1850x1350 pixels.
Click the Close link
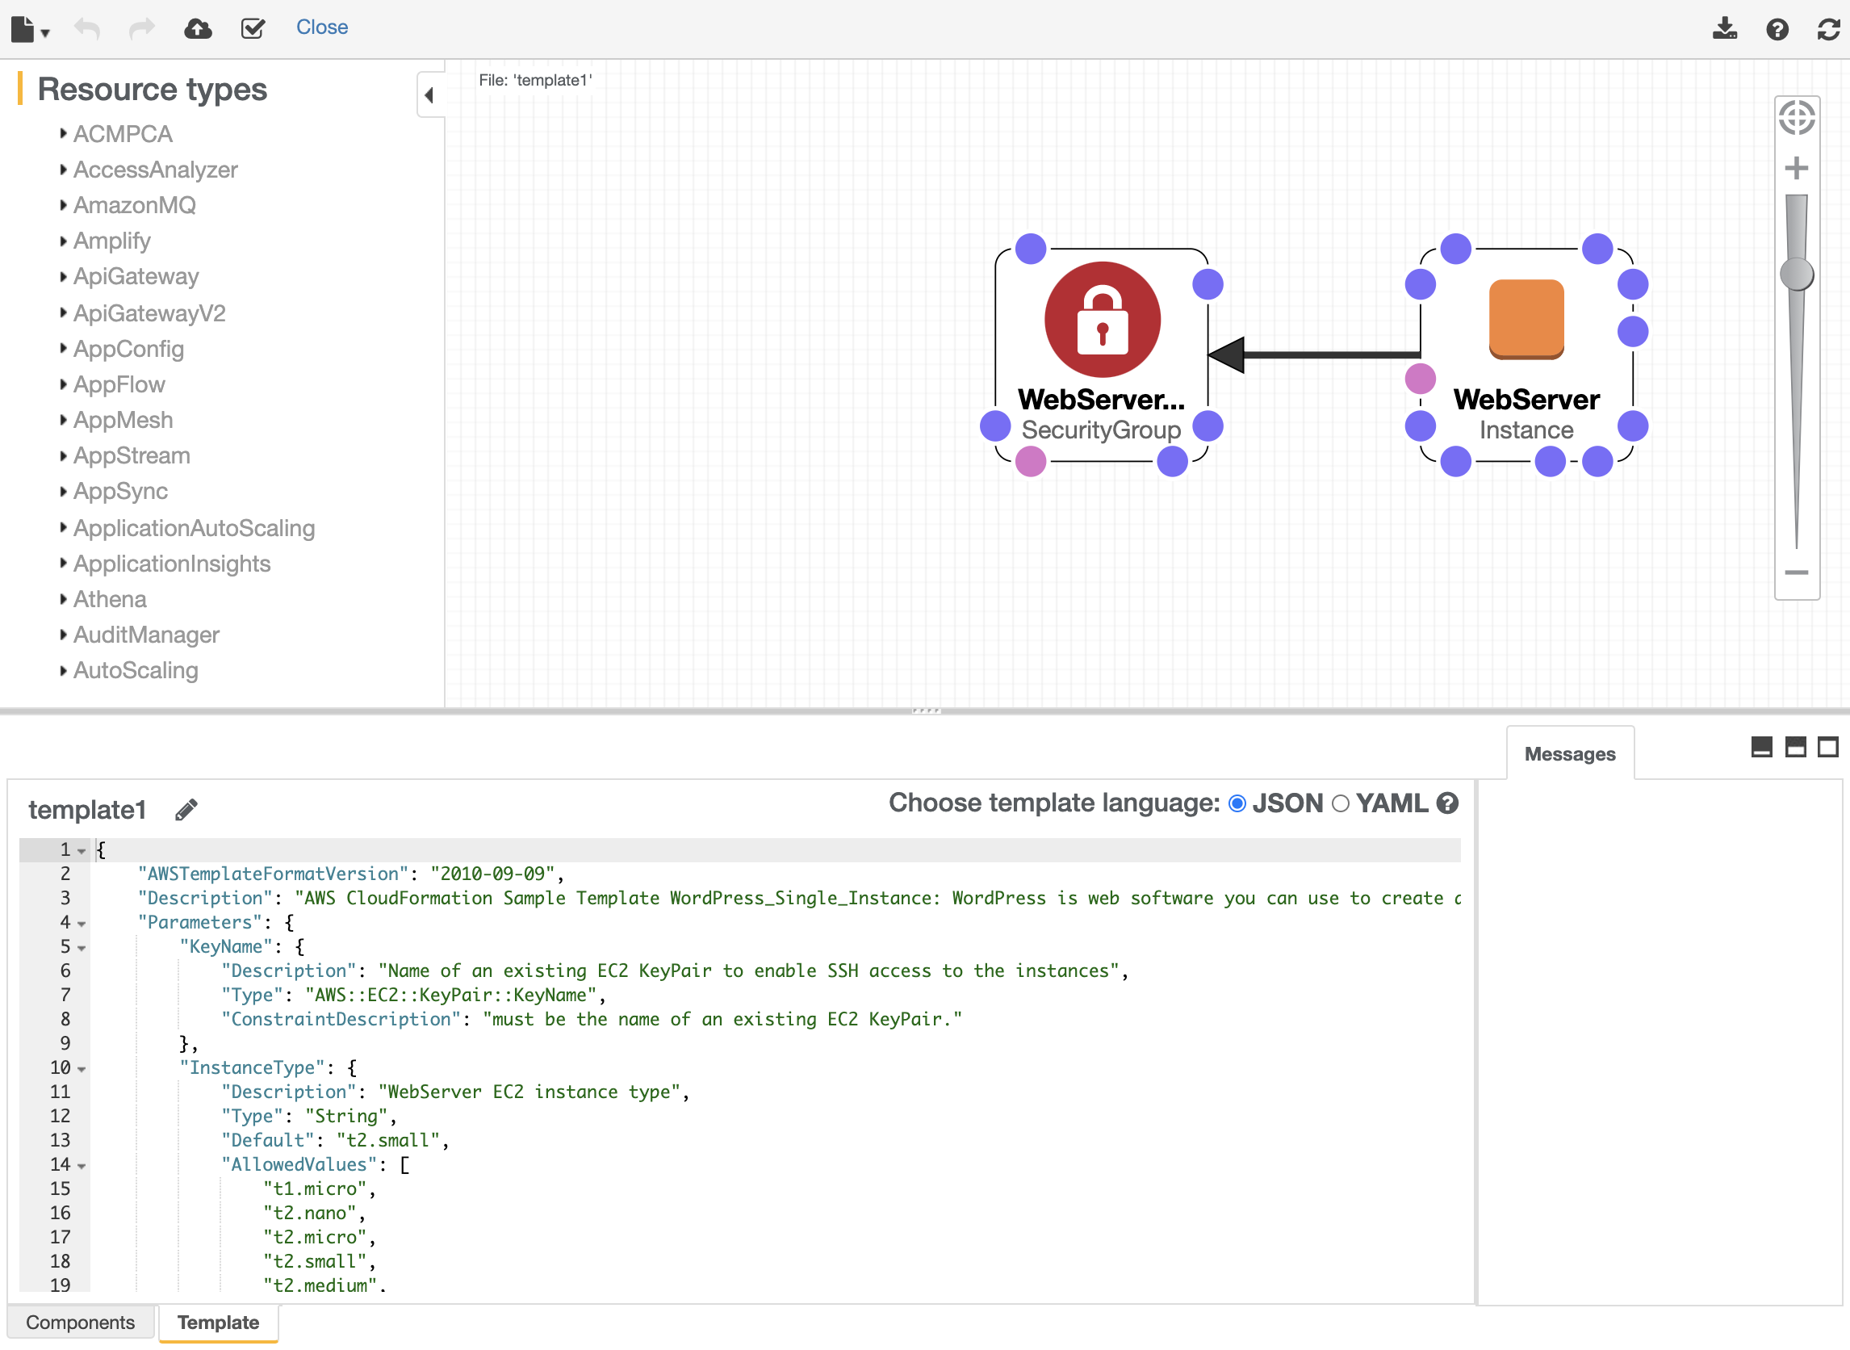(x=322, y=27)
